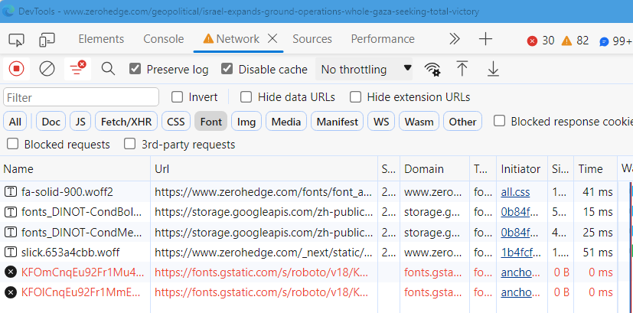
Task: View the 82 warnings indicator
Action: 575,41
